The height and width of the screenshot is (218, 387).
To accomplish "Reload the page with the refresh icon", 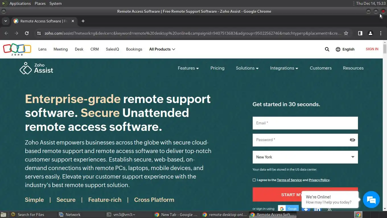I will (x=27, y=33).
